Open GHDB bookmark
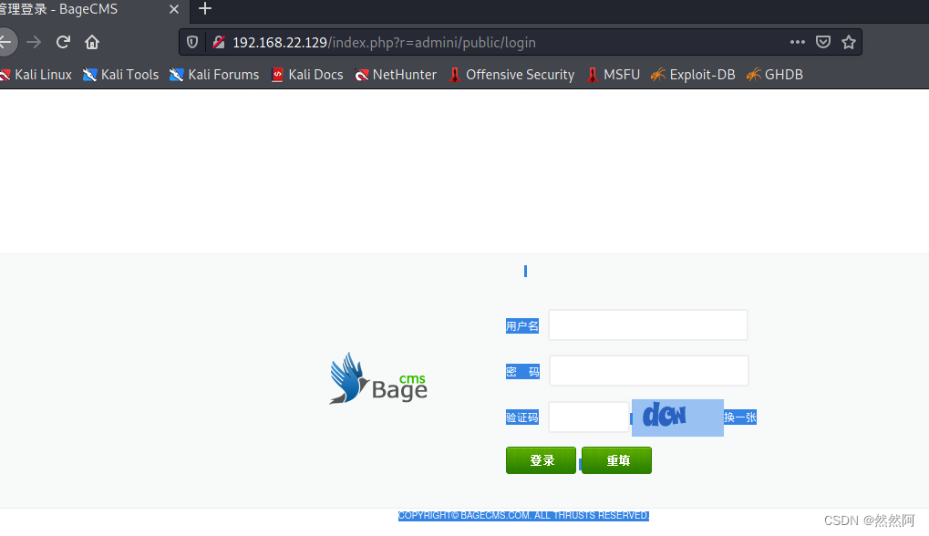This screenshot has height=536, width=929. [775, 75]
